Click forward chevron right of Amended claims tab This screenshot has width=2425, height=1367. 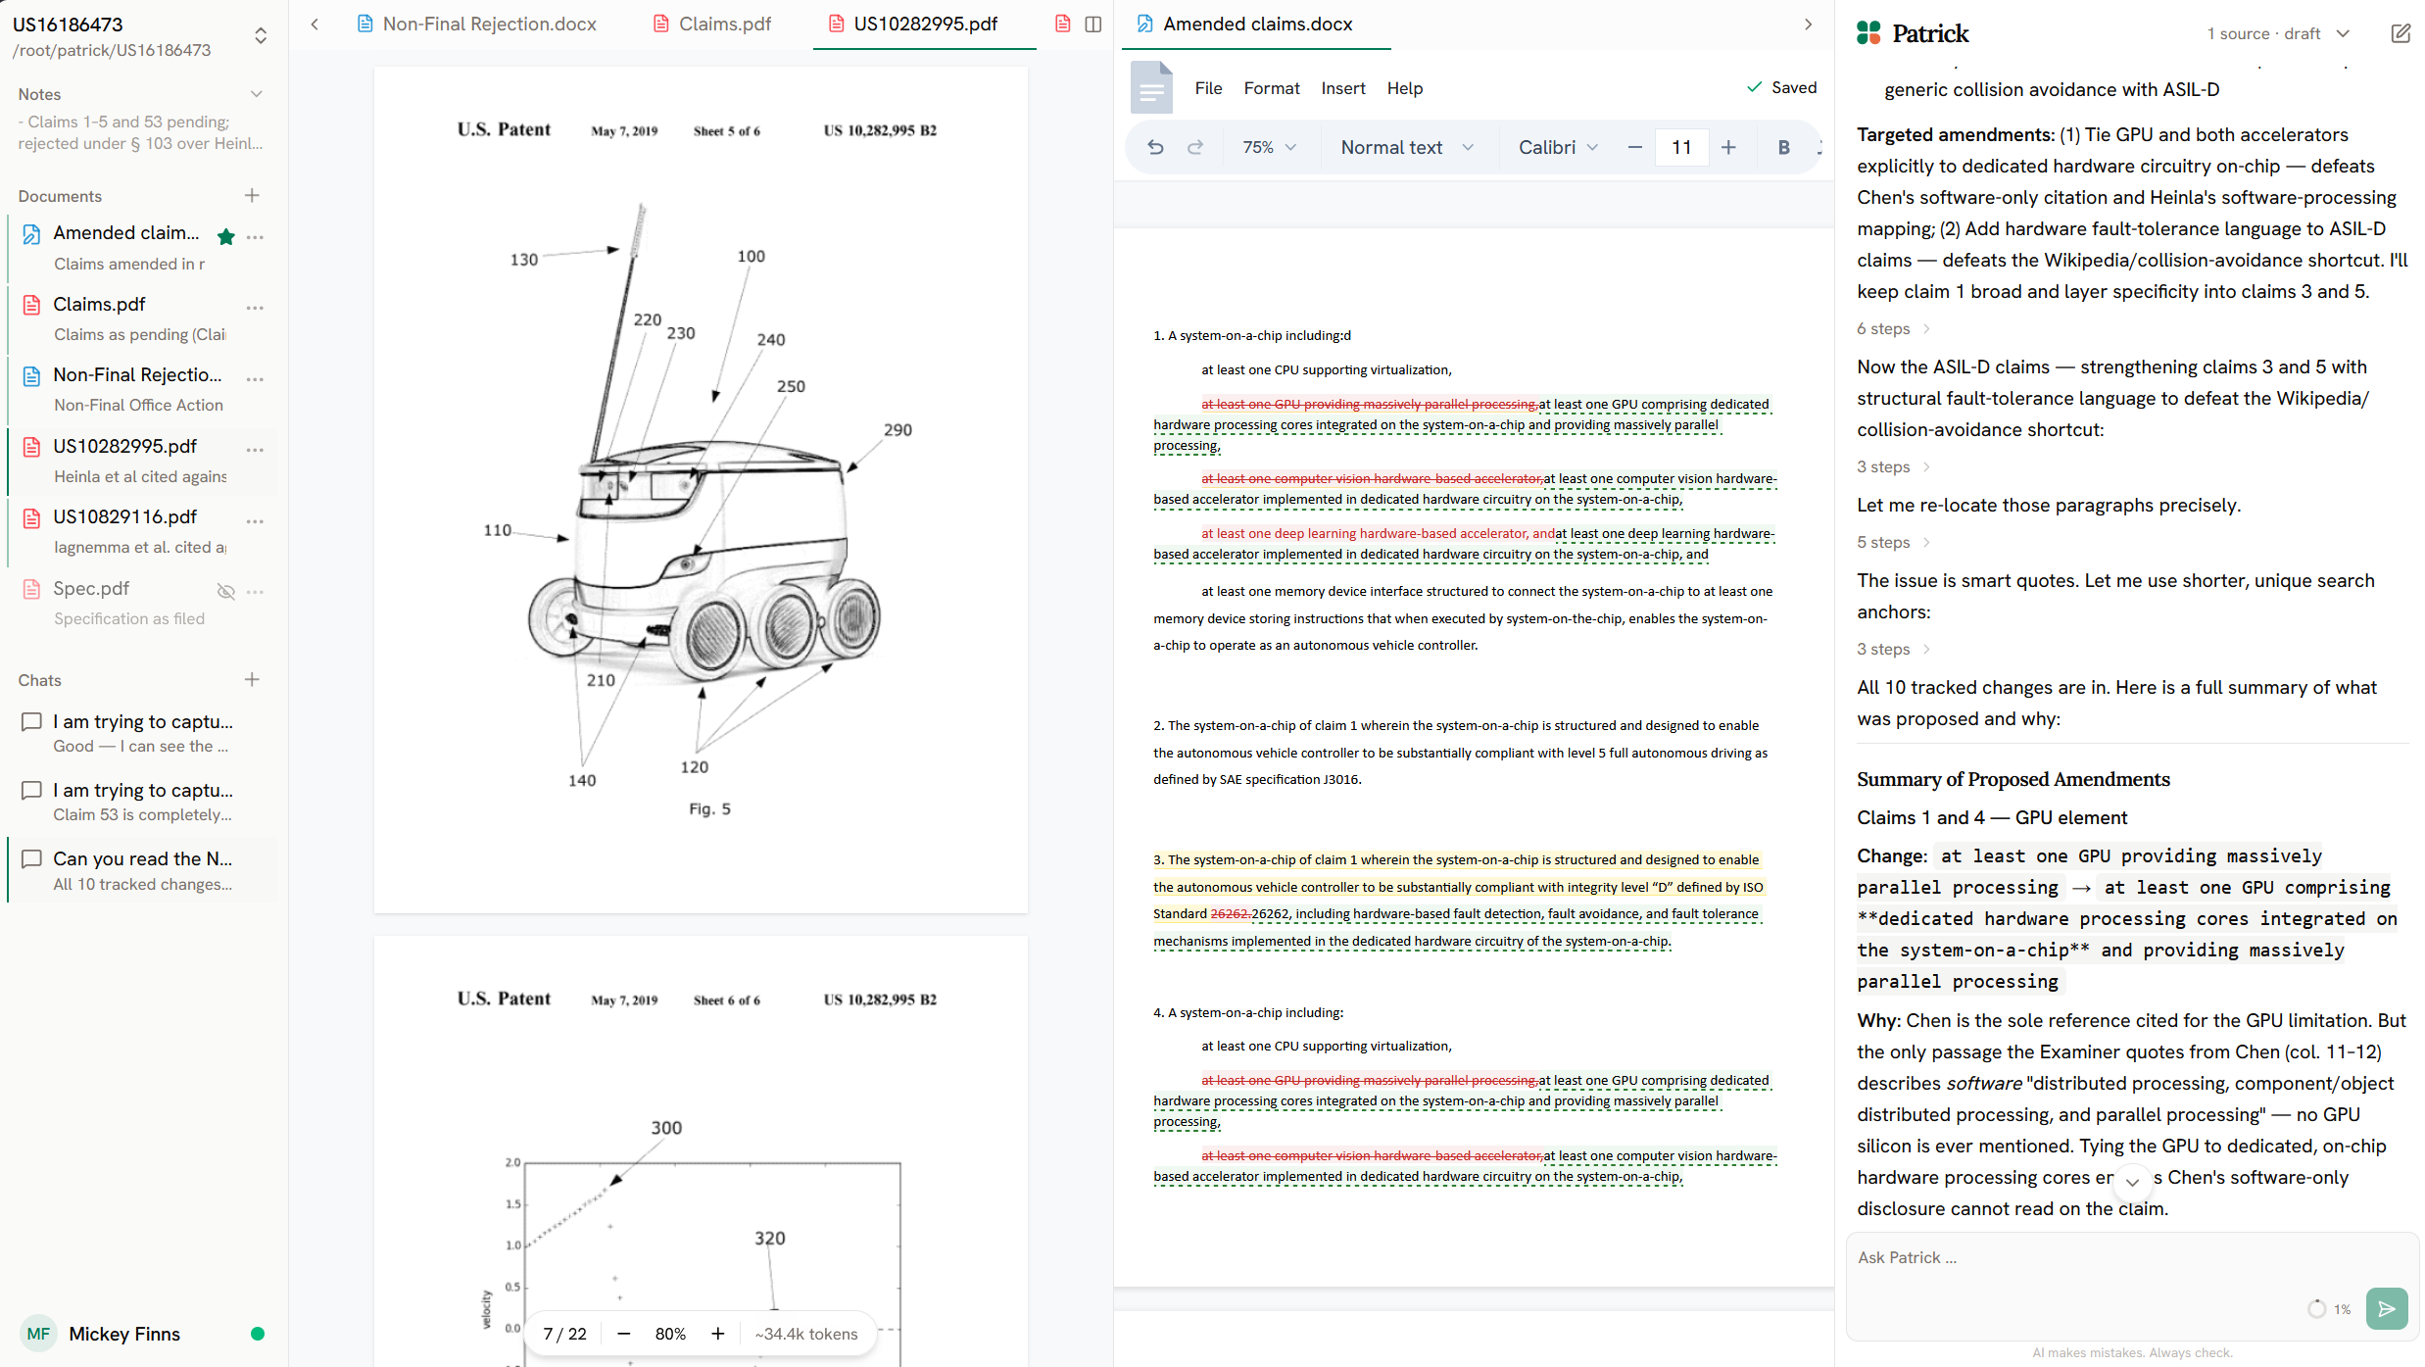click(1808, 24)
